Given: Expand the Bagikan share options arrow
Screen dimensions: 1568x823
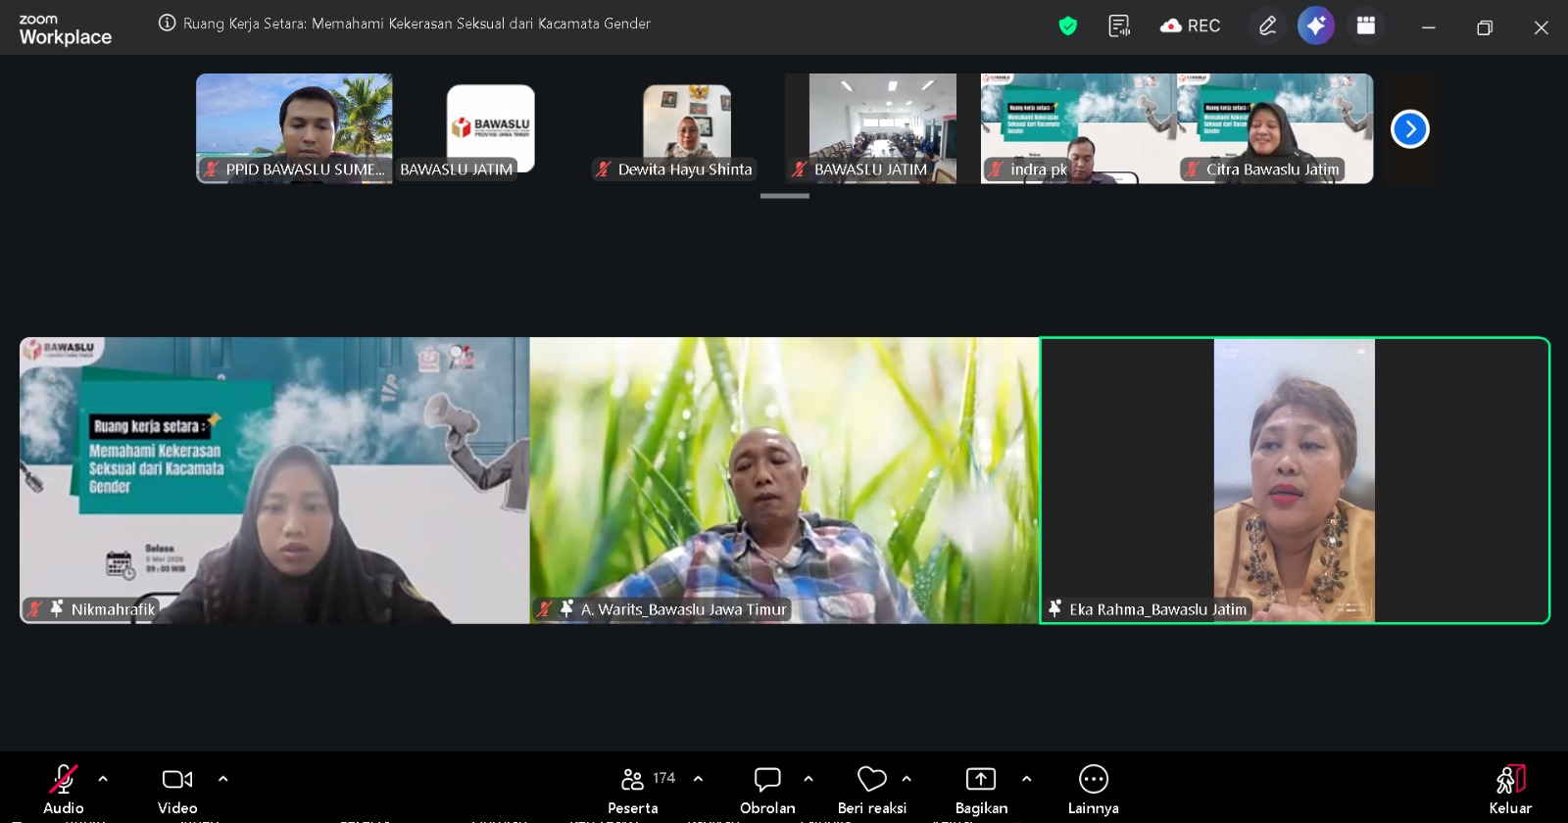Looking at the screenshot, I should click(x=1026, y=779).
